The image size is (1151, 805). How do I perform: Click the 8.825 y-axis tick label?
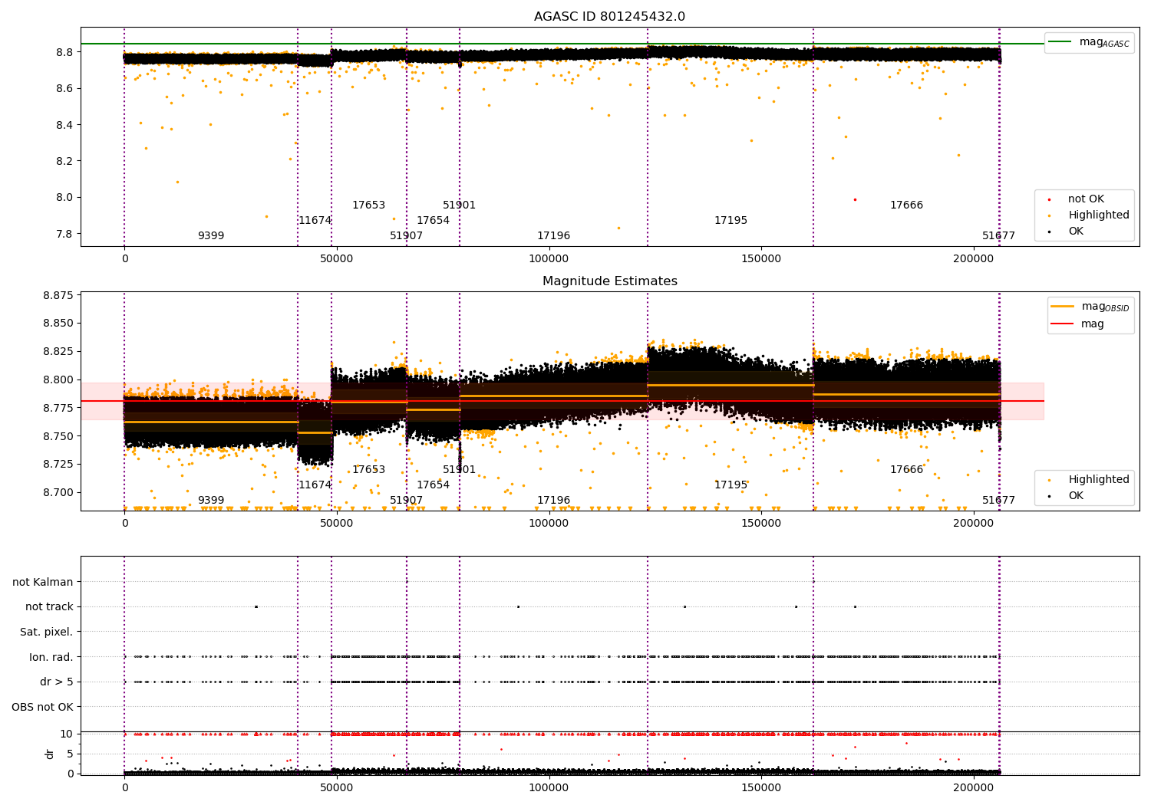click(x=58, y=352)
